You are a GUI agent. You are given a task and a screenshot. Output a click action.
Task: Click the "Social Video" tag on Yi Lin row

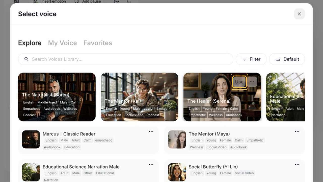pos(244,173)
